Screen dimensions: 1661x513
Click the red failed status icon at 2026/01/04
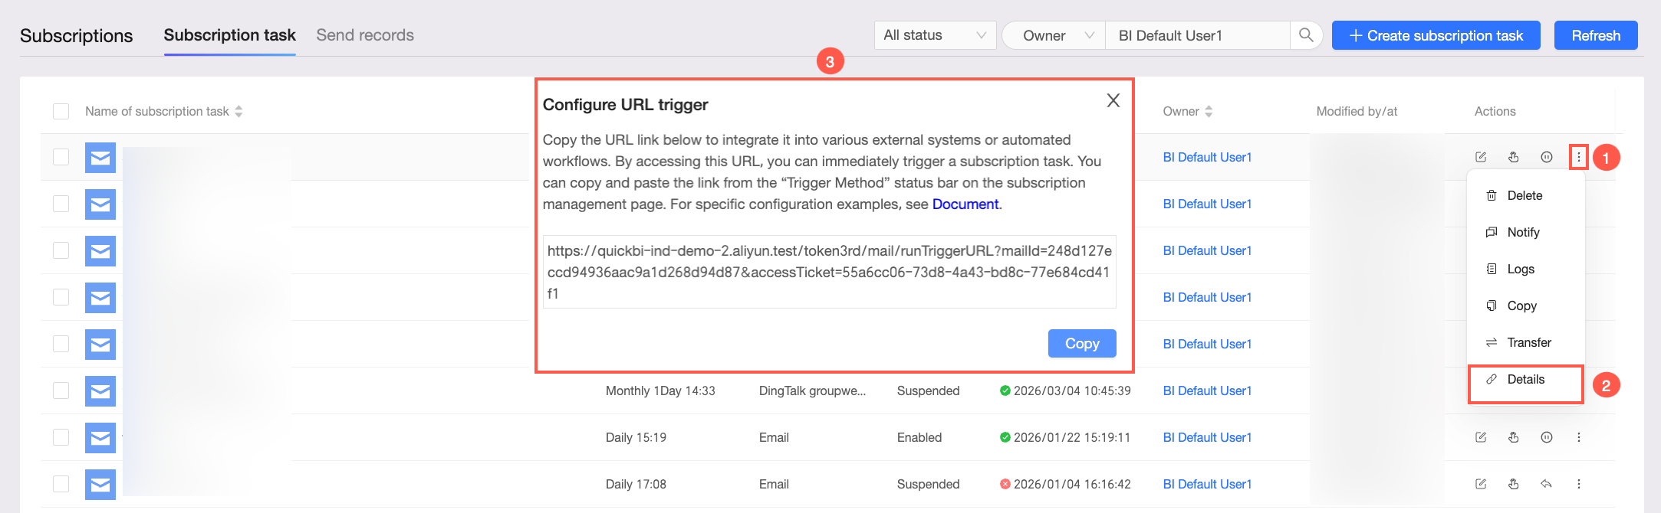point(1005,484)
